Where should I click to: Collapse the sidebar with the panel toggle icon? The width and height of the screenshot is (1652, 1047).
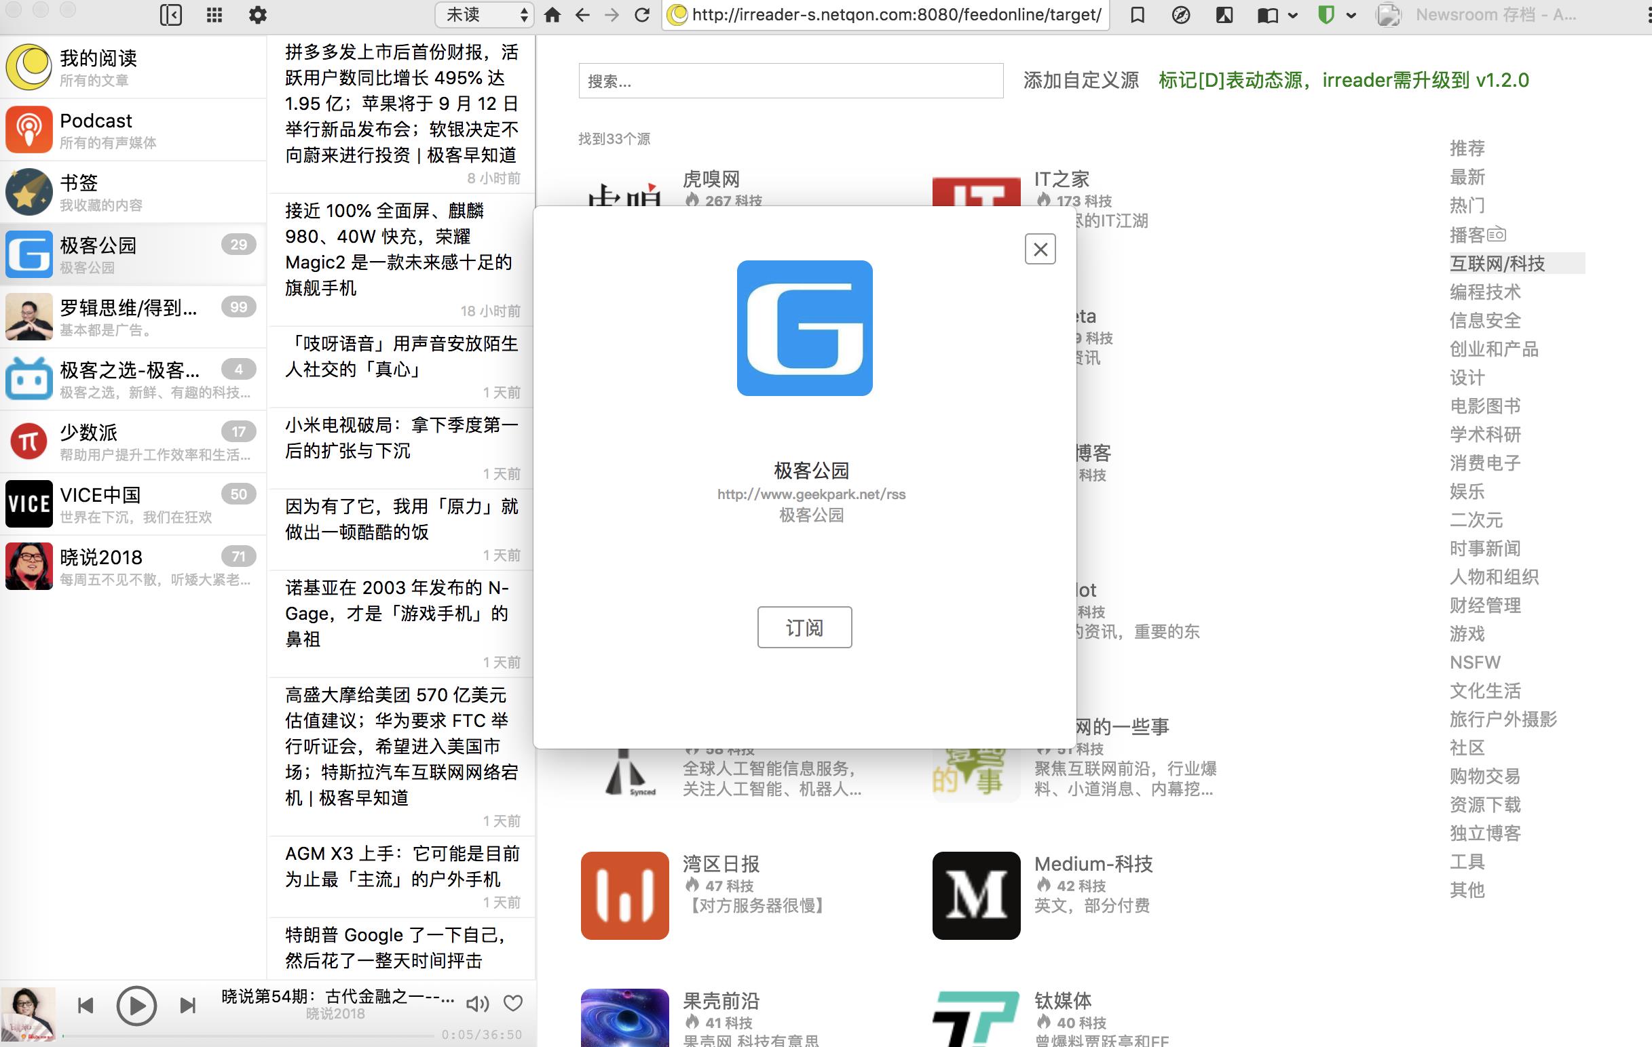[x=170, y=14]
